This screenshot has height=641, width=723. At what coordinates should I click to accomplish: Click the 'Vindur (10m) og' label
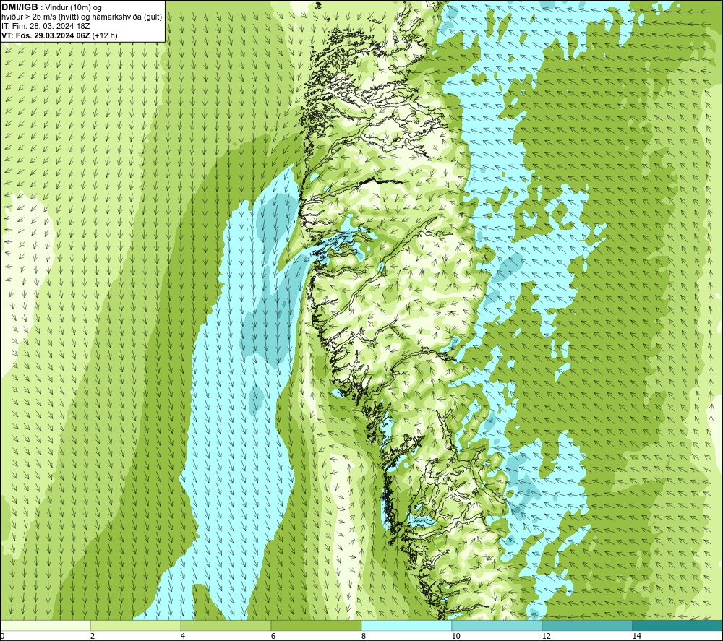[74, 8]
